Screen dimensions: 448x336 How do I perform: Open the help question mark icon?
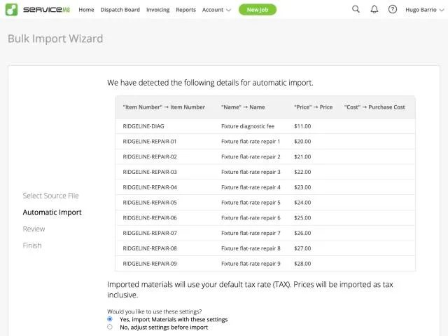click(x=393, y=9)
